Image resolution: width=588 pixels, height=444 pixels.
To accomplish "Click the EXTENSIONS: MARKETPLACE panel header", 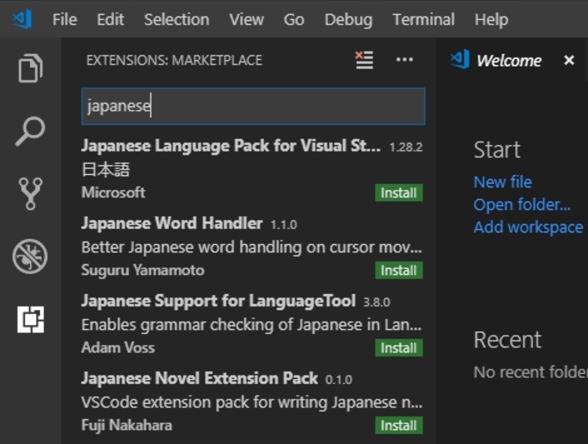I will [x=175, y=61].
